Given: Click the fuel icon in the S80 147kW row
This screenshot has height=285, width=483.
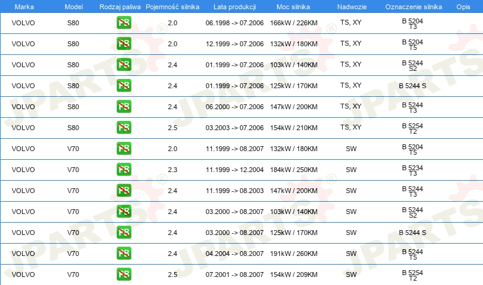Looking at the screenshot, I should [x=124, y=107].
